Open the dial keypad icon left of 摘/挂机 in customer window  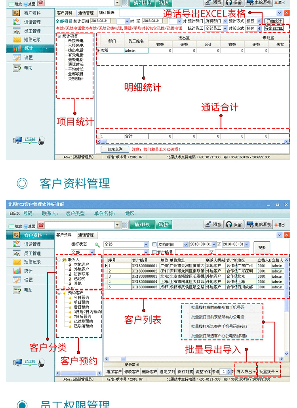(x=124, y=225)
